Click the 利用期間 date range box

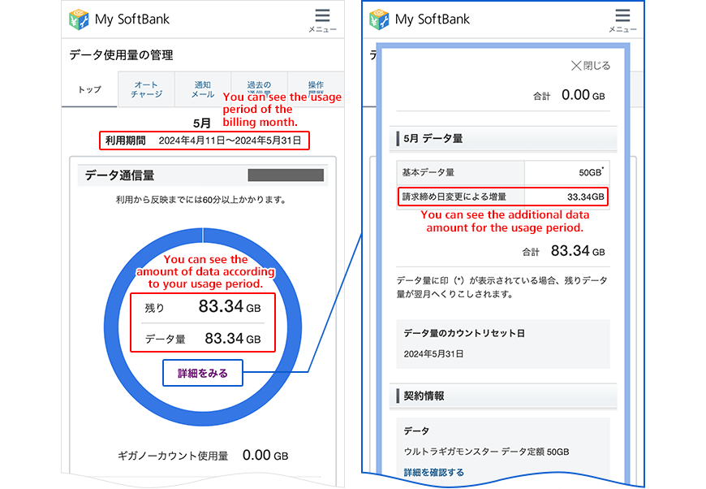204,141
